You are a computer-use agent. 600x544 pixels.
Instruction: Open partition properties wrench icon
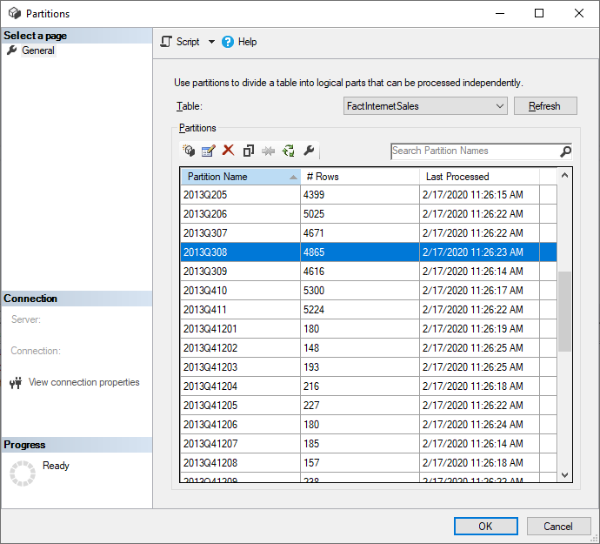309,151
